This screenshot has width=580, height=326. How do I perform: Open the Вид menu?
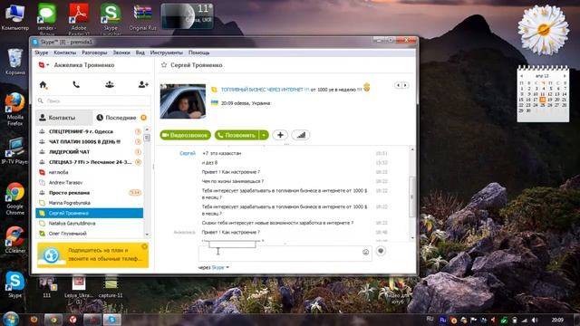(140, 53)
